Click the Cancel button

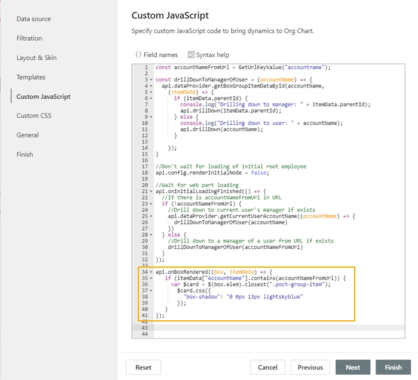[x=268, y=367]
